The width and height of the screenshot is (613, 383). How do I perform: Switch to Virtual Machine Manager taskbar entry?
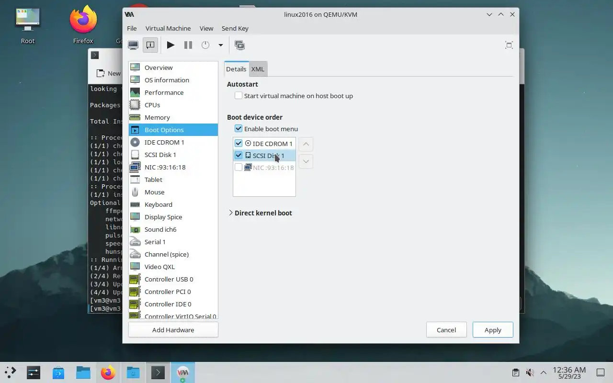[183, 372]
